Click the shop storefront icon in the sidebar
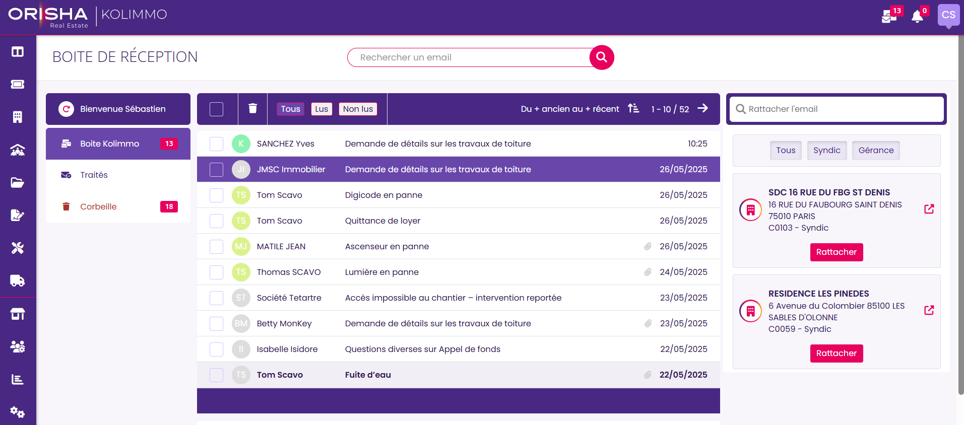Screen dimensions: 964x425 18,314
